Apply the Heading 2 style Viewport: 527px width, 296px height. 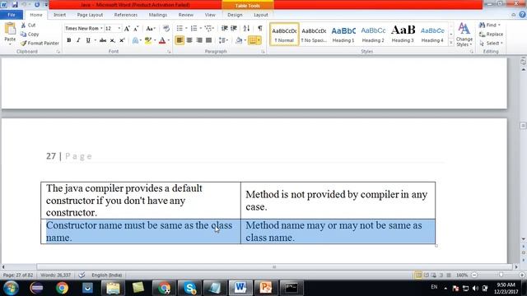(x=373, y=35)
